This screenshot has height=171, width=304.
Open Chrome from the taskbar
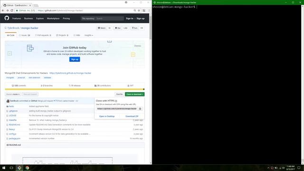(27, 168)
